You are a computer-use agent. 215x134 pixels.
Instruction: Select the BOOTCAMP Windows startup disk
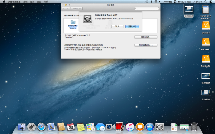coord(73,24)
